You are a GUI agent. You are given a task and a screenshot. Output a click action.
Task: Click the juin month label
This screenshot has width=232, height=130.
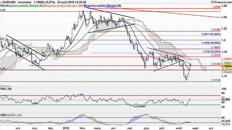146,128
